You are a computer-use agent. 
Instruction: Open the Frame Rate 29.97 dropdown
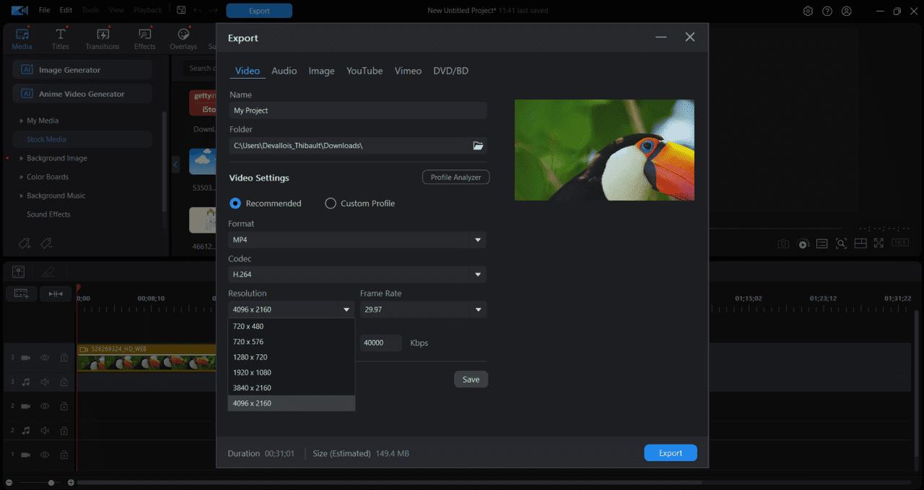423,309
